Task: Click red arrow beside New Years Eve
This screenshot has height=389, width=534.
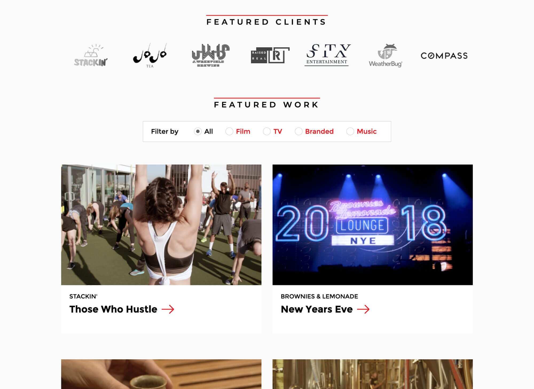Action: click(x=363, y=309)
